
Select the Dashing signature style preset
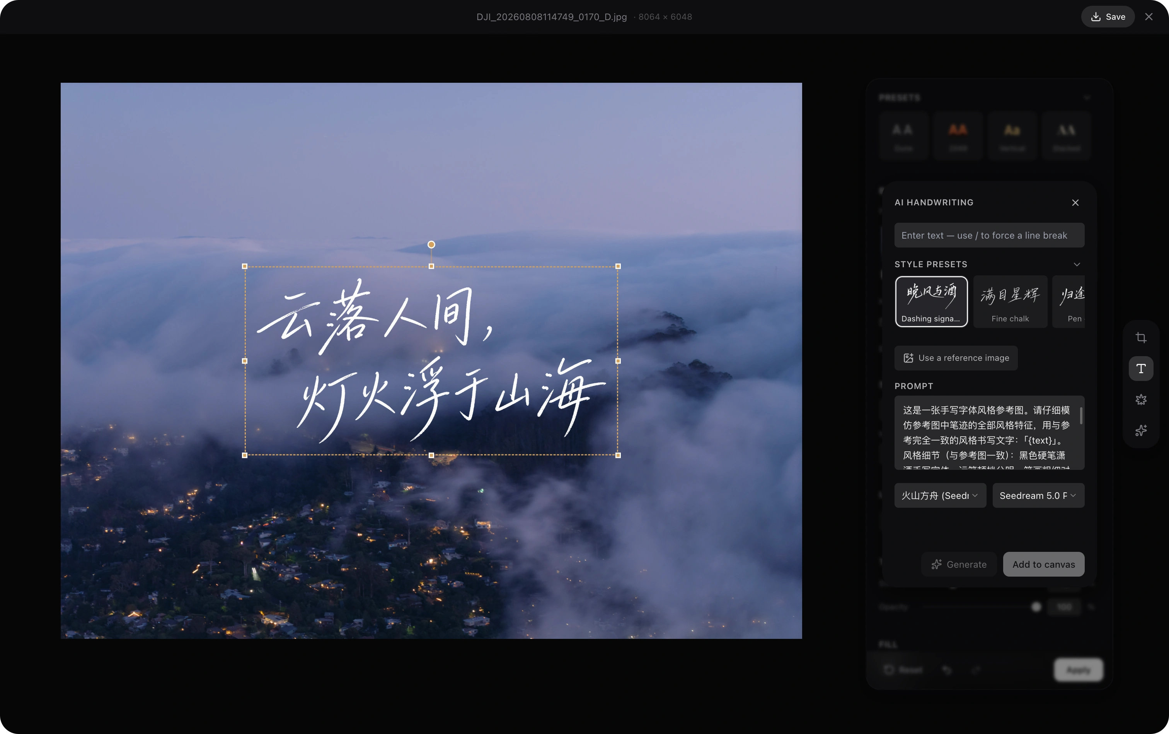931,302
